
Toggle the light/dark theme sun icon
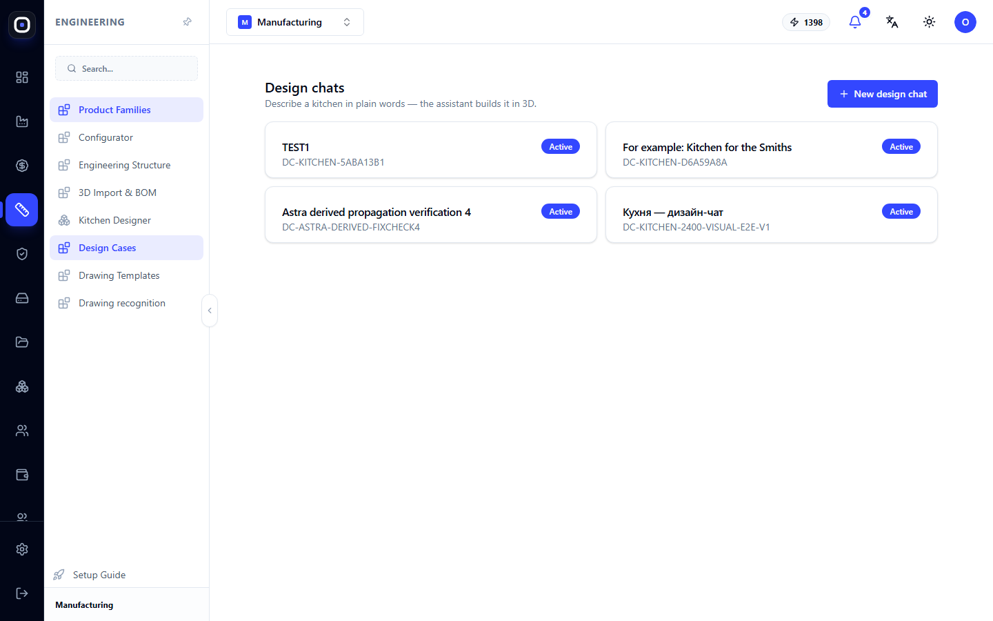coord(929,22)
